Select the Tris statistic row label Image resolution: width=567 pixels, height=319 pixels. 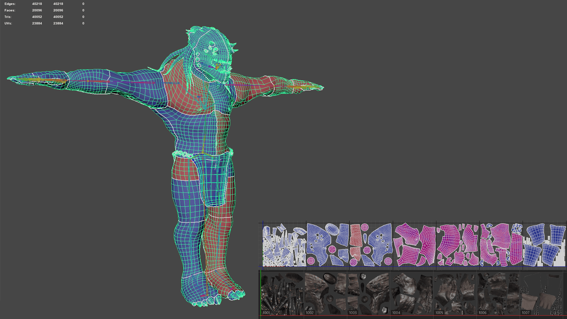[8, 17]
